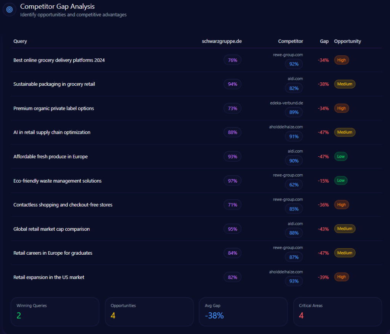Open the Opportunities summary card
390x334 pixels.
[149, 312]
